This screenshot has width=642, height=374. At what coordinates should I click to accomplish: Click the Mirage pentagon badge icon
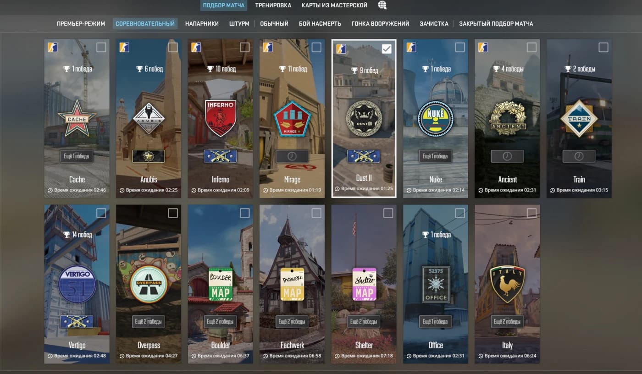(292, 118)
